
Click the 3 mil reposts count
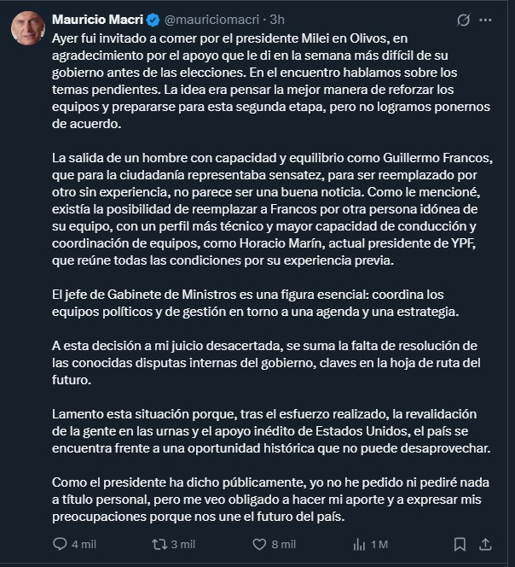[183, 544]
